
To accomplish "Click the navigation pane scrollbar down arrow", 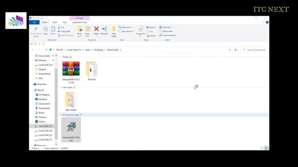I will point(56,144).
